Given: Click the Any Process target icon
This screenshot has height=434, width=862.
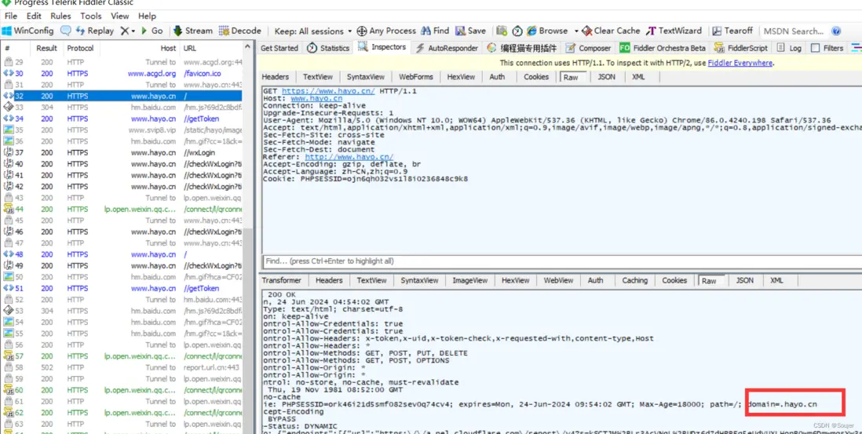Looking at the screenshot, I should pyautogui.click(x=362, y=31).
